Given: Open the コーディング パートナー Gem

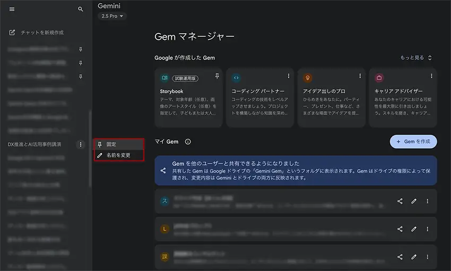Looking at the screenshot, I should coord(260,98).
